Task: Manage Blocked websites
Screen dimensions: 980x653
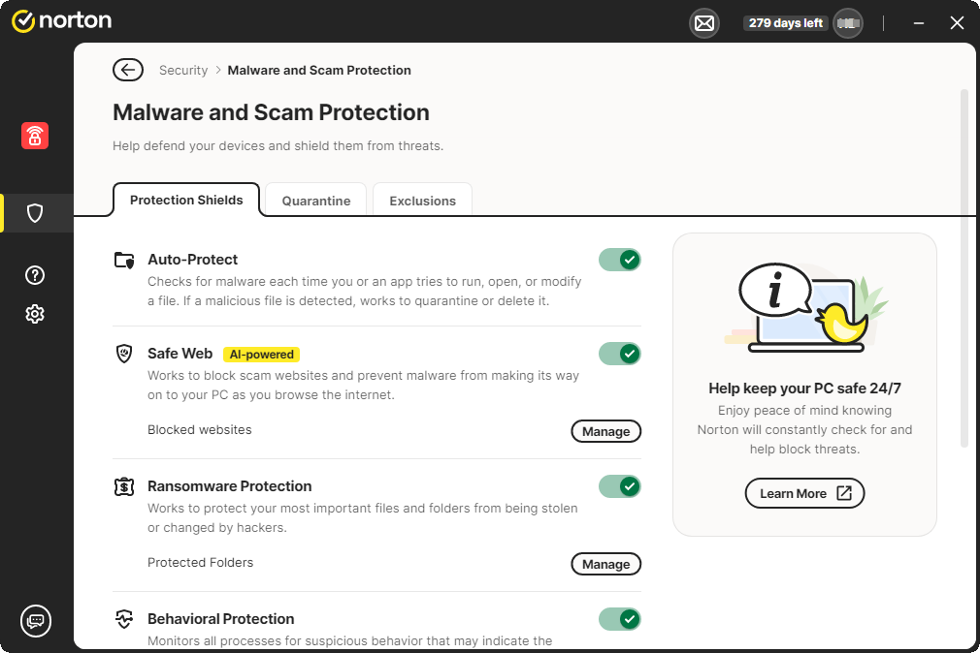Action: (x=606, y=431)
